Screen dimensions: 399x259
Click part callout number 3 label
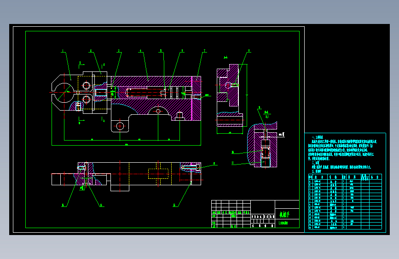coord(119,51)
